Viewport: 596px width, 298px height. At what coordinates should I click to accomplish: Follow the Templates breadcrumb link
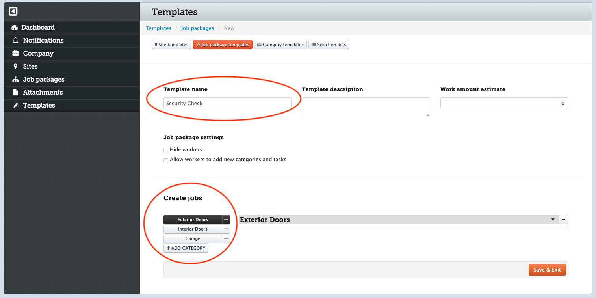point(158,28)
